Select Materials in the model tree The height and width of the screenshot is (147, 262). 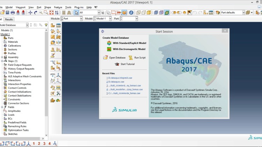pos(13,42)
